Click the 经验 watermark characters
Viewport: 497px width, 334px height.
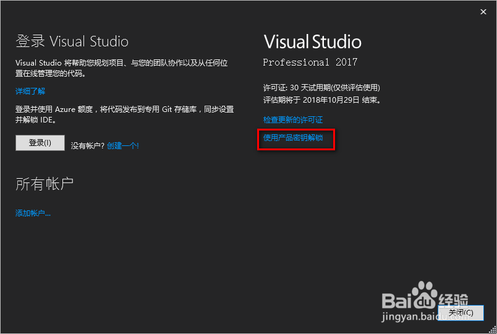[453, 301]
